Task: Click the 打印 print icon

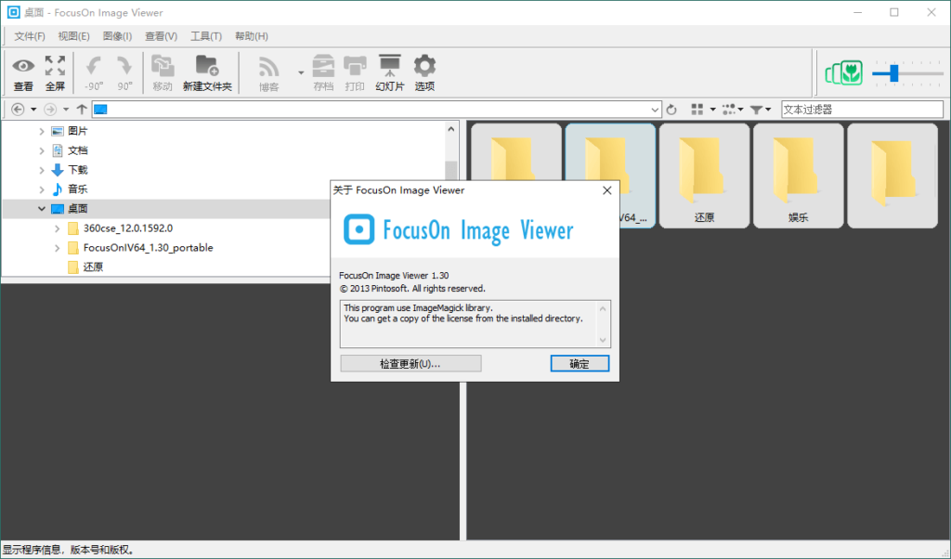Action: 355,72
